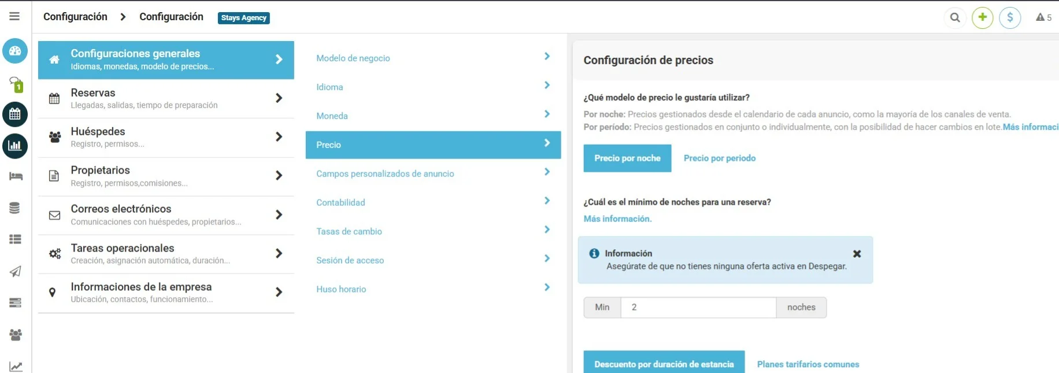The height and width of the screenshot is (373, 1059).
Task: Select Descuento por duración de estancia
Action: click(664, 364)
